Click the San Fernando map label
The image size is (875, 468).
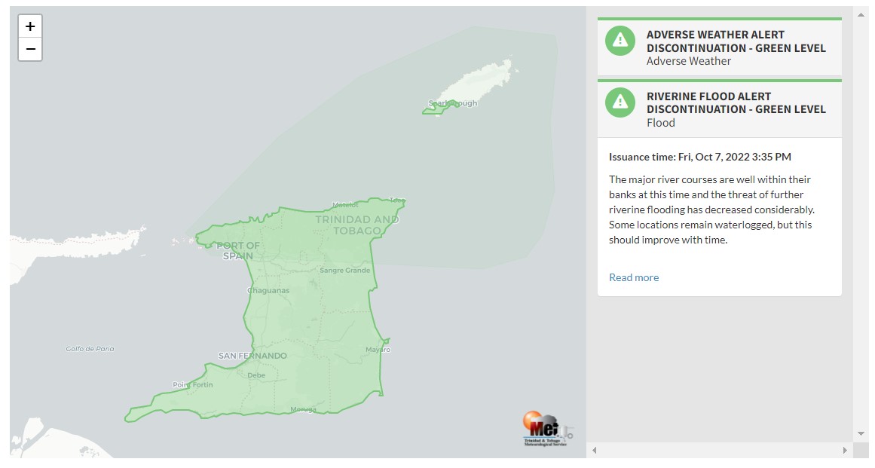click(x=252, y=356)
